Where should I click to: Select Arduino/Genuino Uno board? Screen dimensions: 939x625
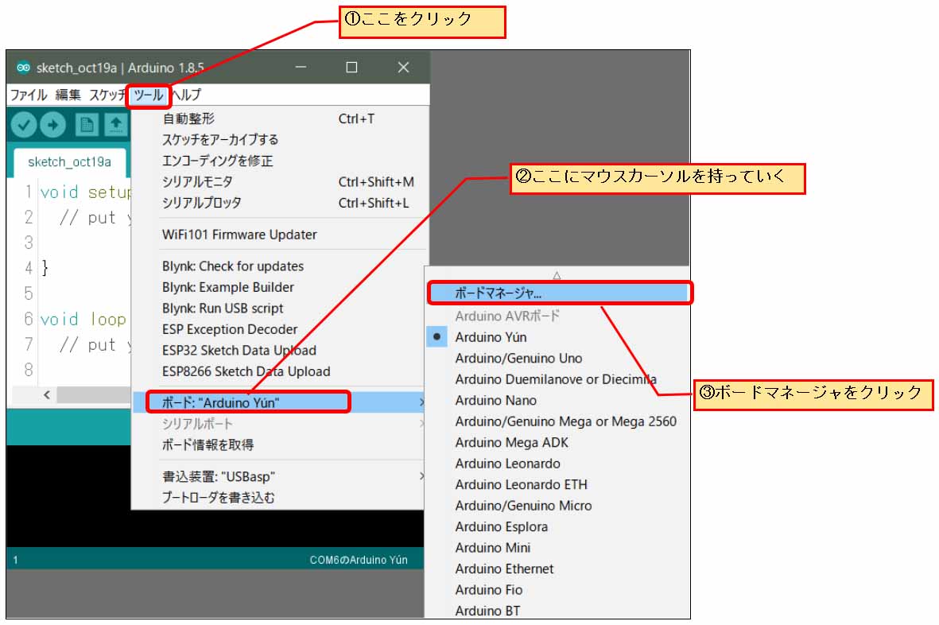(557, 358)
